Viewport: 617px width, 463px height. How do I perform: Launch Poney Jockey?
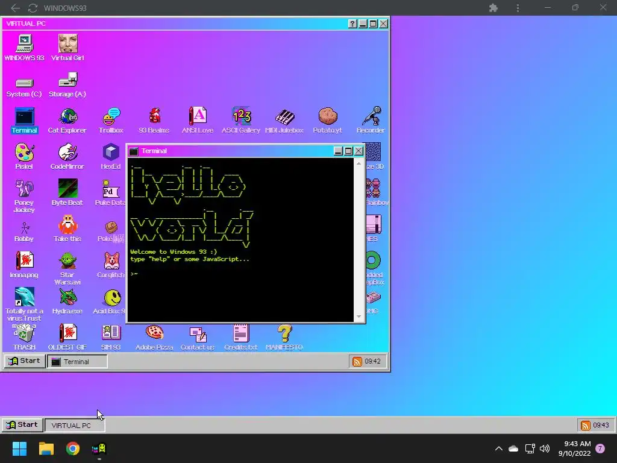pyautogui.click(x=24, y=196)
